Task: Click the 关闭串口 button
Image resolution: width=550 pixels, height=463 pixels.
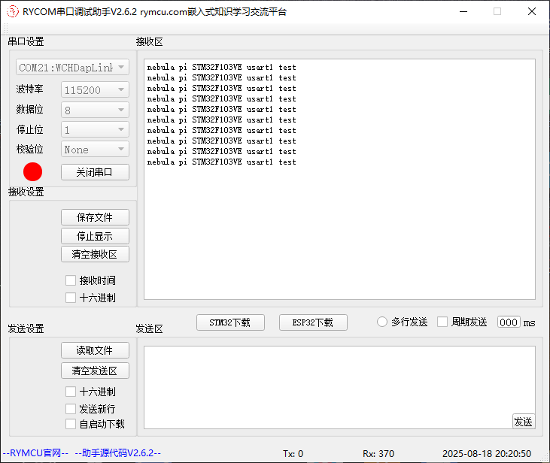Action: click(x=95, y=172)
